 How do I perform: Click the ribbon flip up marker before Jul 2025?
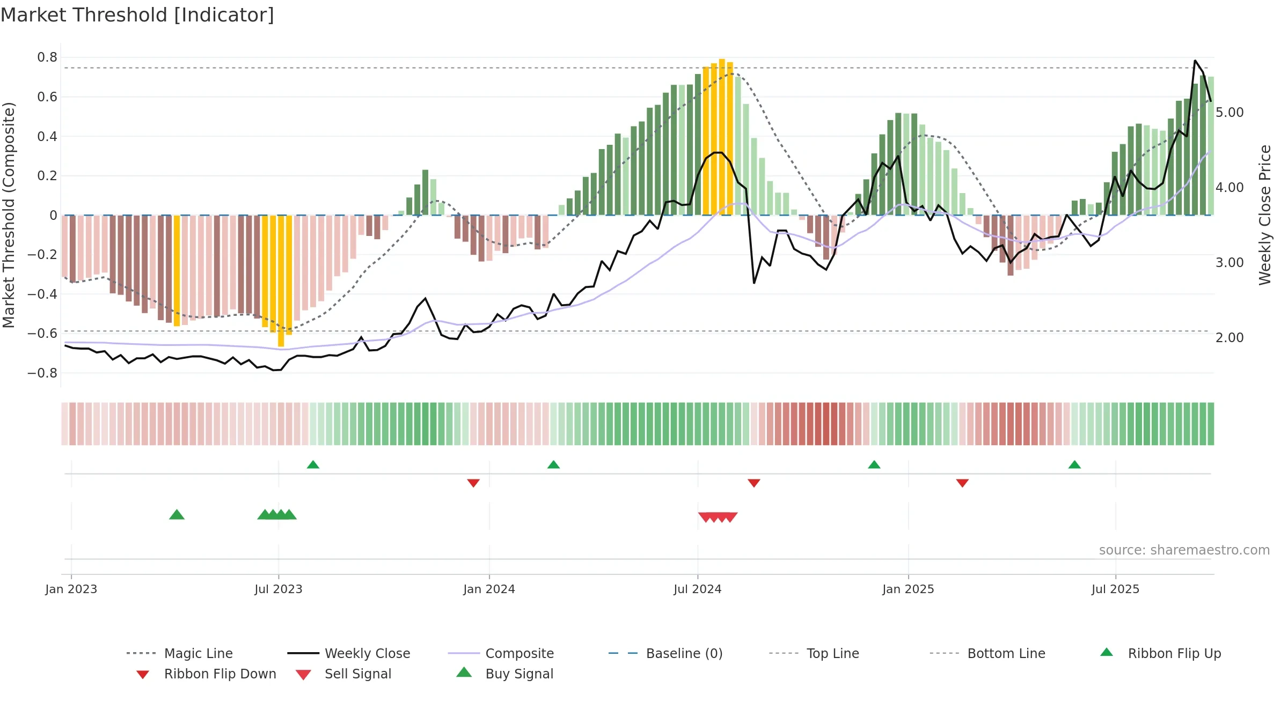coord(1074,464)
